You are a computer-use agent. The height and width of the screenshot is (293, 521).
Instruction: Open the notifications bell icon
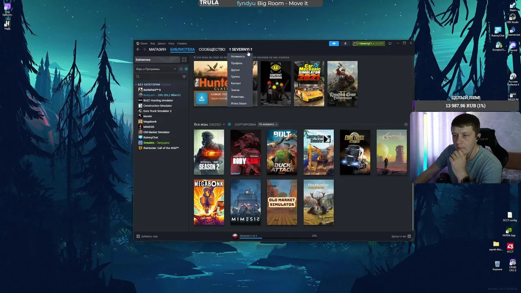[x=345, y=44]
